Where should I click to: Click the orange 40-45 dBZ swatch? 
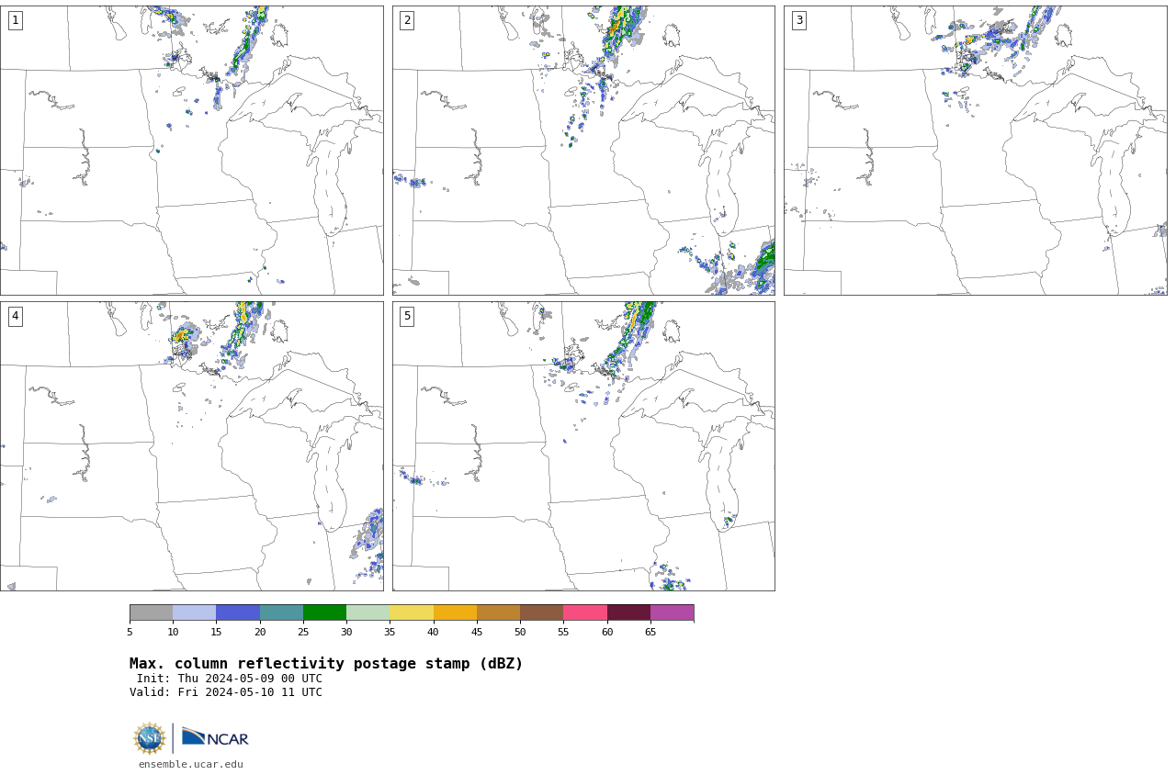[x=455, y=612]
